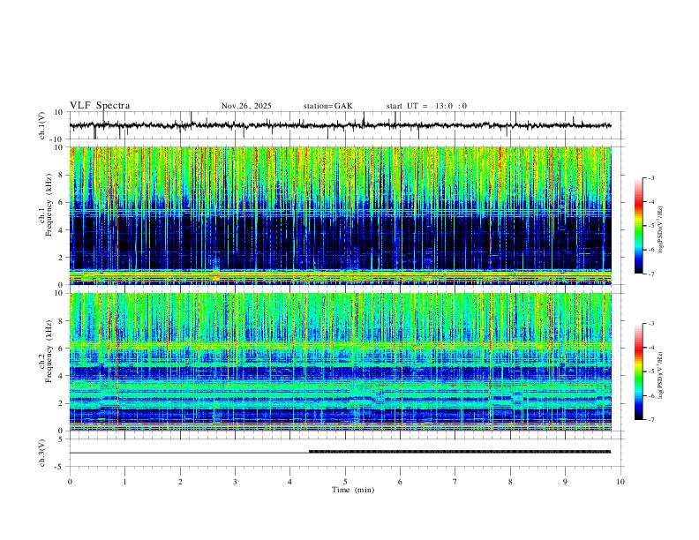Click the '-3' value on upper colorbar
The width and height of the screenshot is (699, 540).
click(x=651, y=177)
